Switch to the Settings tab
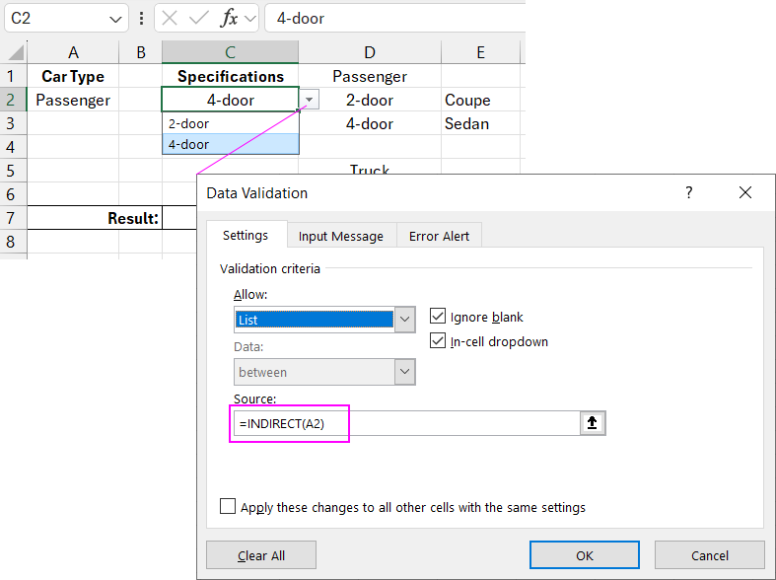 point(246,235)
